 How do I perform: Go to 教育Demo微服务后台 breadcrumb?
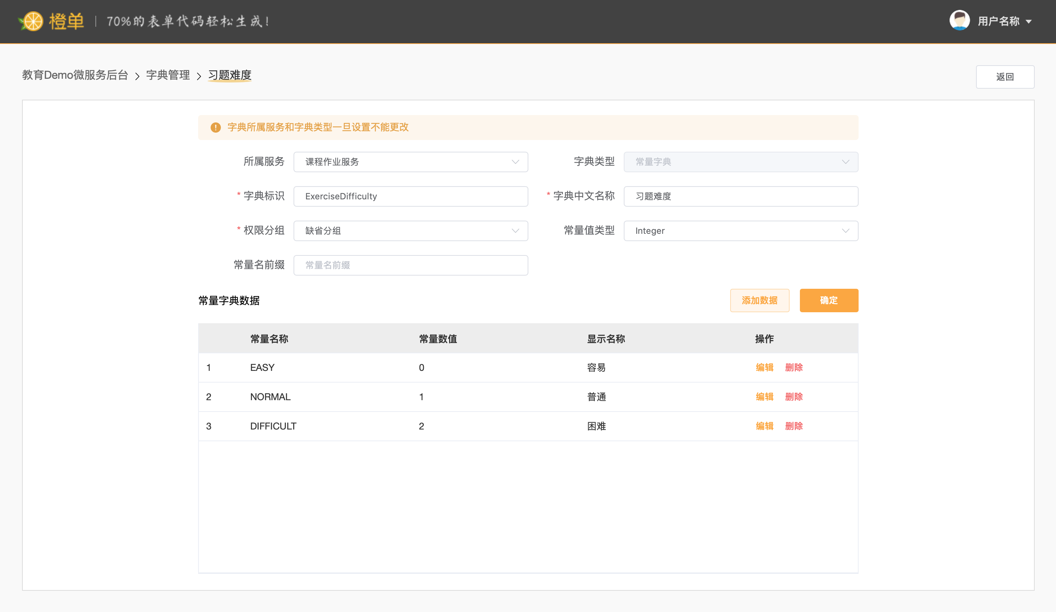[x=75, y=75]
